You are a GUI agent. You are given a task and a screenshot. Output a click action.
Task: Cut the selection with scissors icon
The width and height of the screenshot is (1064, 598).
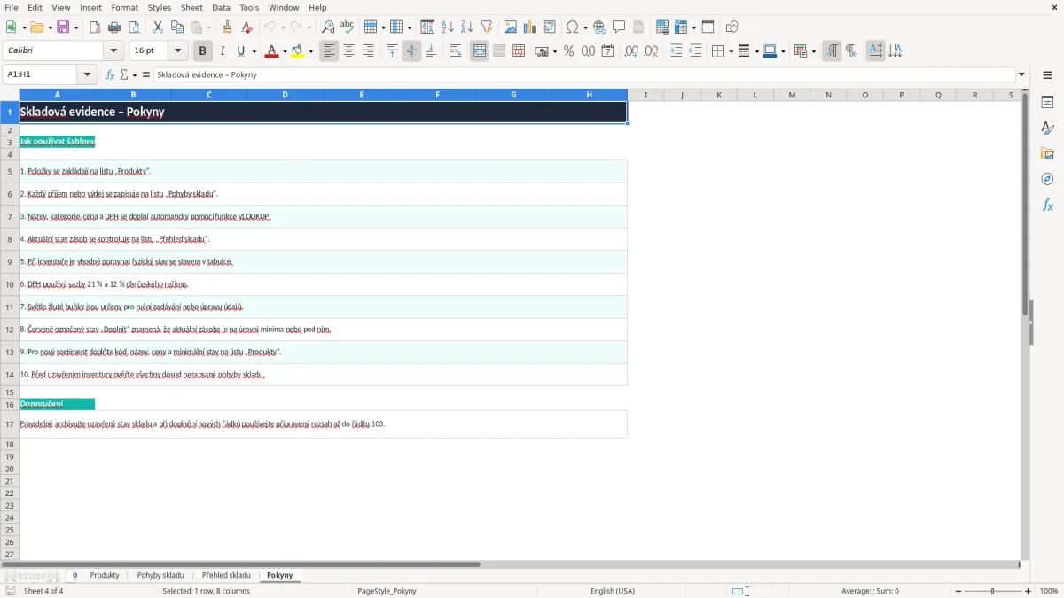[x=158, y=27]
